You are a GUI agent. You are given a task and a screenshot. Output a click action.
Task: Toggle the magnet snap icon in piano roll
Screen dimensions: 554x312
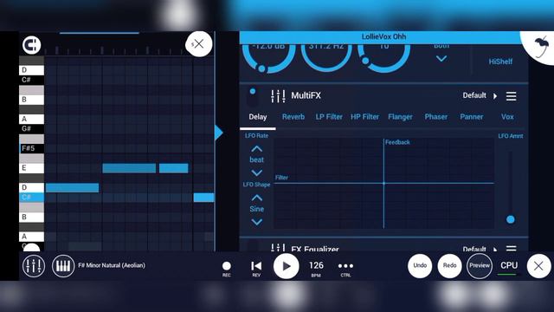point(31,45)
